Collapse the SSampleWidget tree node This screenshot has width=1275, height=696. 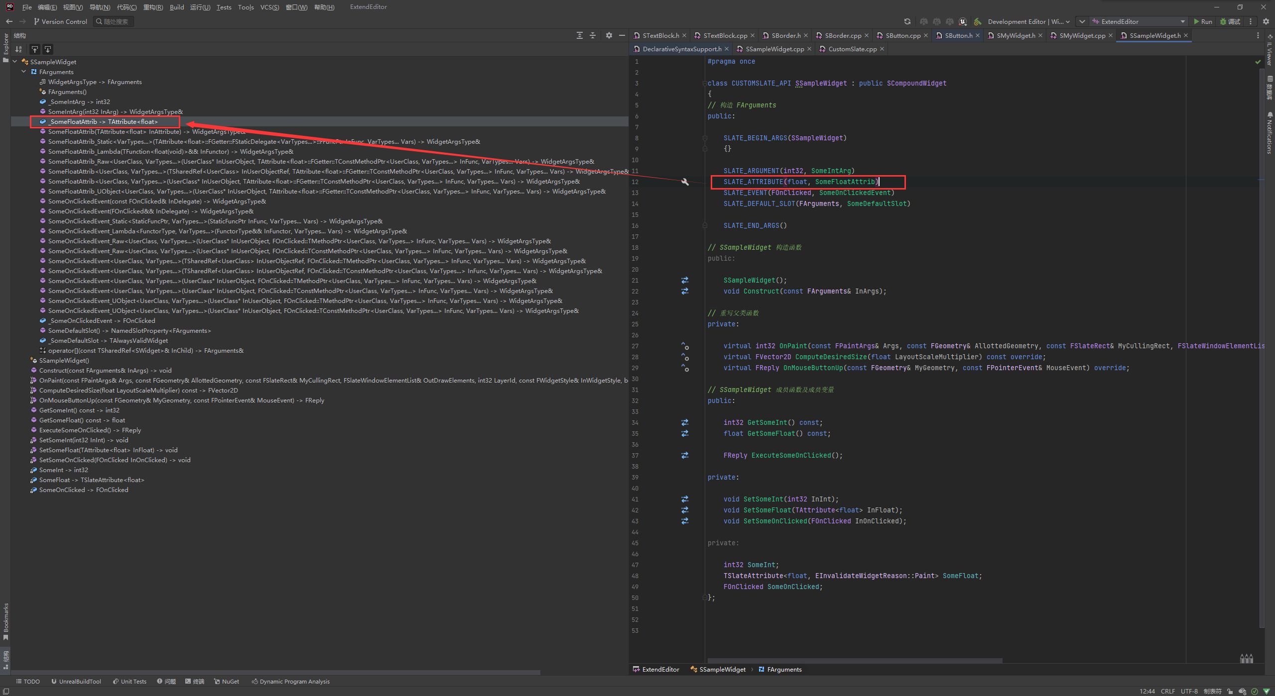tap(15, 62)
